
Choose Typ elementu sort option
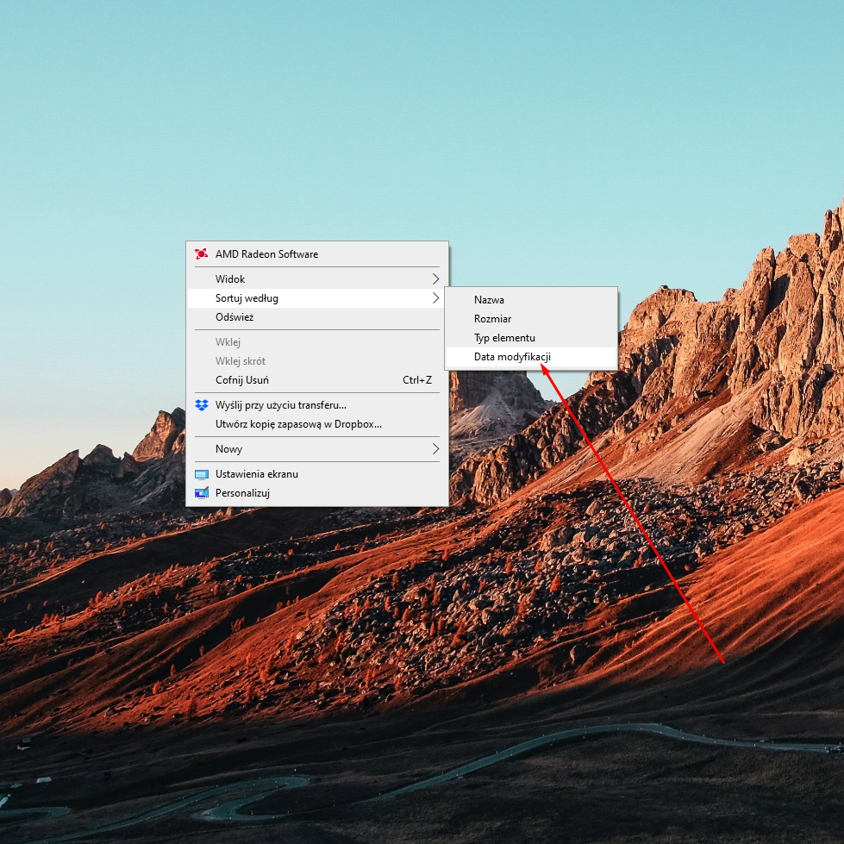(x=504, y=338)
